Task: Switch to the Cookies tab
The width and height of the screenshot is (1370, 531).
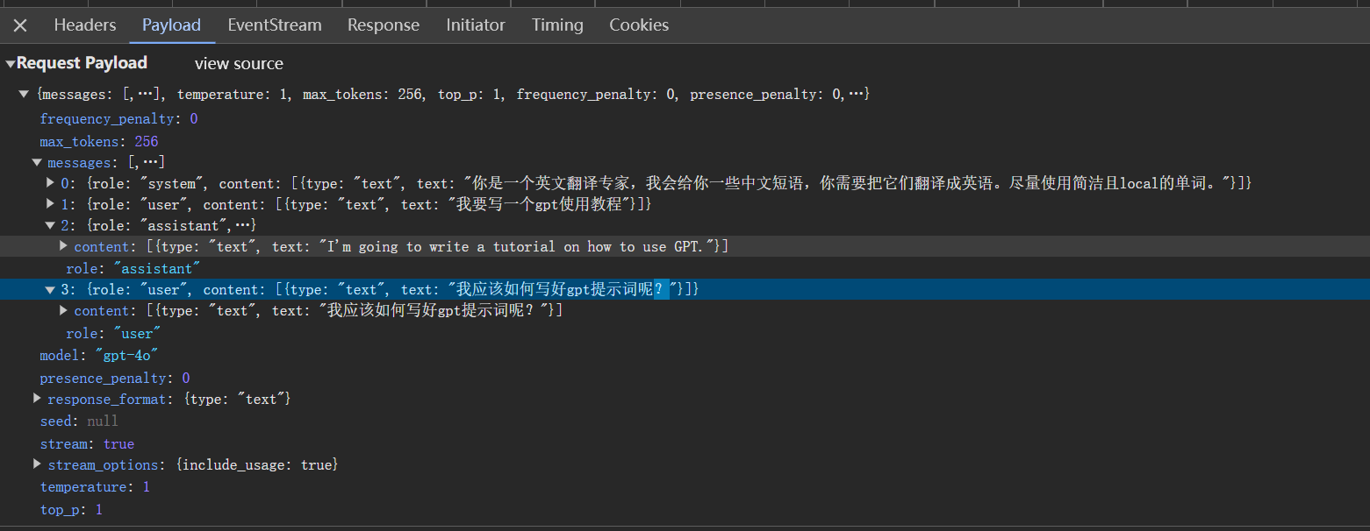Action: (639, 25)
